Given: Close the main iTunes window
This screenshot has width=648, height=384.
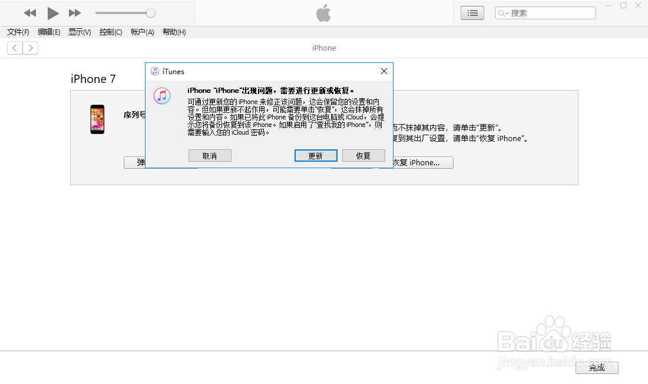Looking at the screenshot, I should click(637, 5).
